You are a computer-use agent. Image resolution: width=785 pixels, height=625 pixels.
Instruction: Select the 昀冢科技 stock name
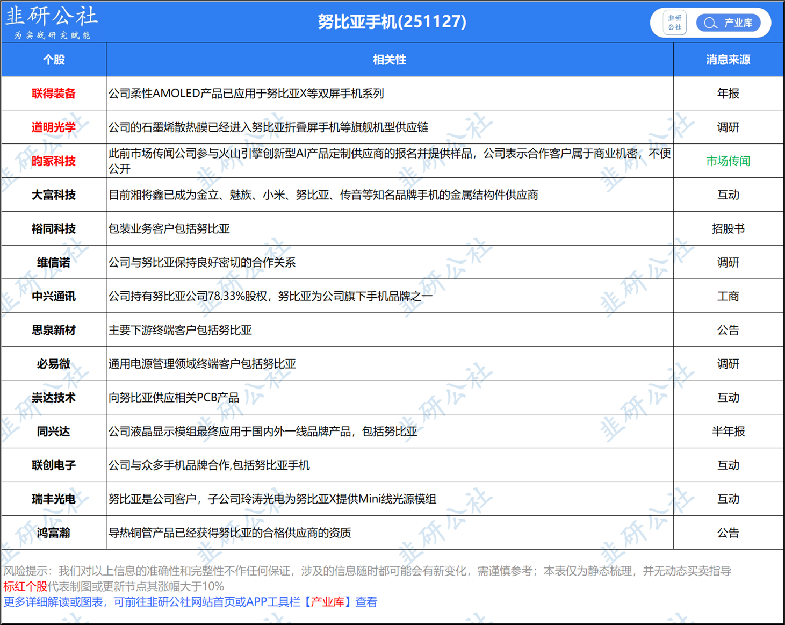coord(54,161)
